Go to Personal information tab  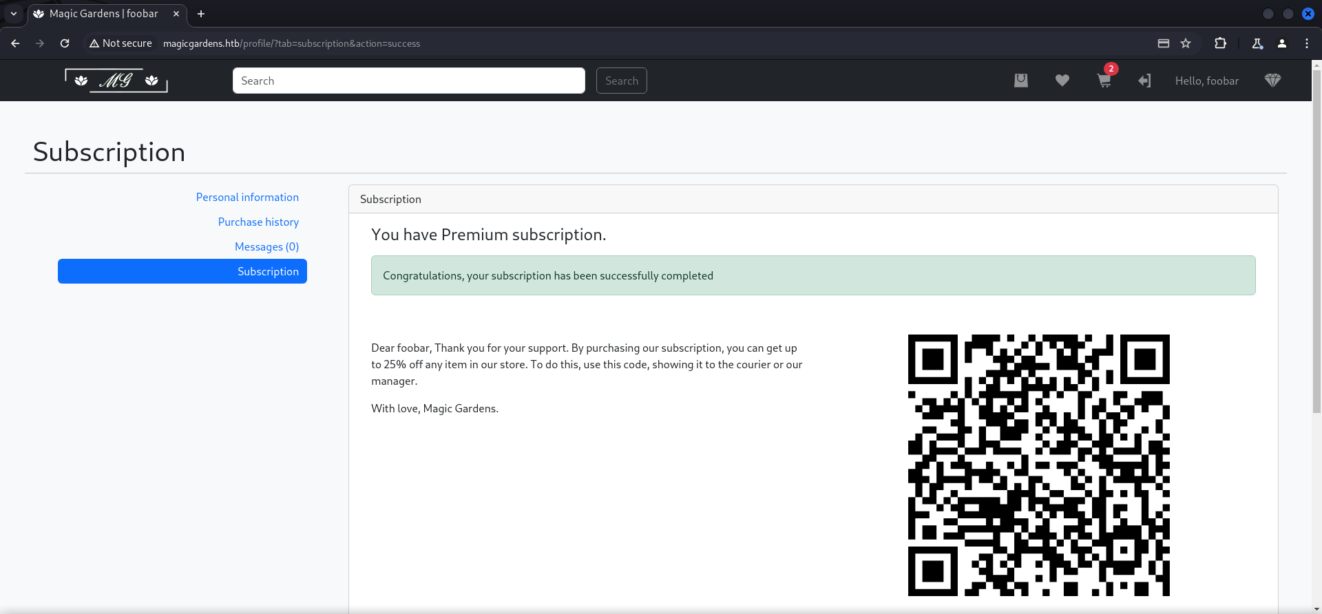coord(247,198)
